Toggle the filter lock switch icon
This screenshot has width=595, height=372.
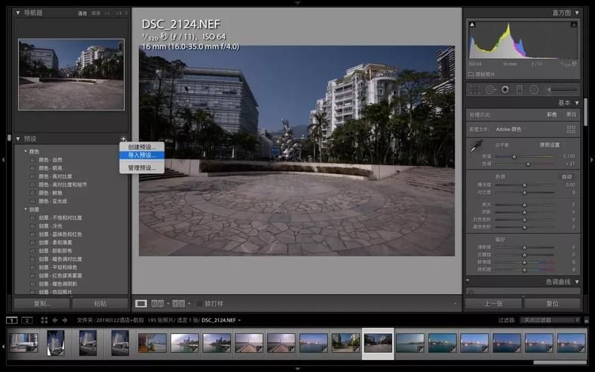point(587,321)
